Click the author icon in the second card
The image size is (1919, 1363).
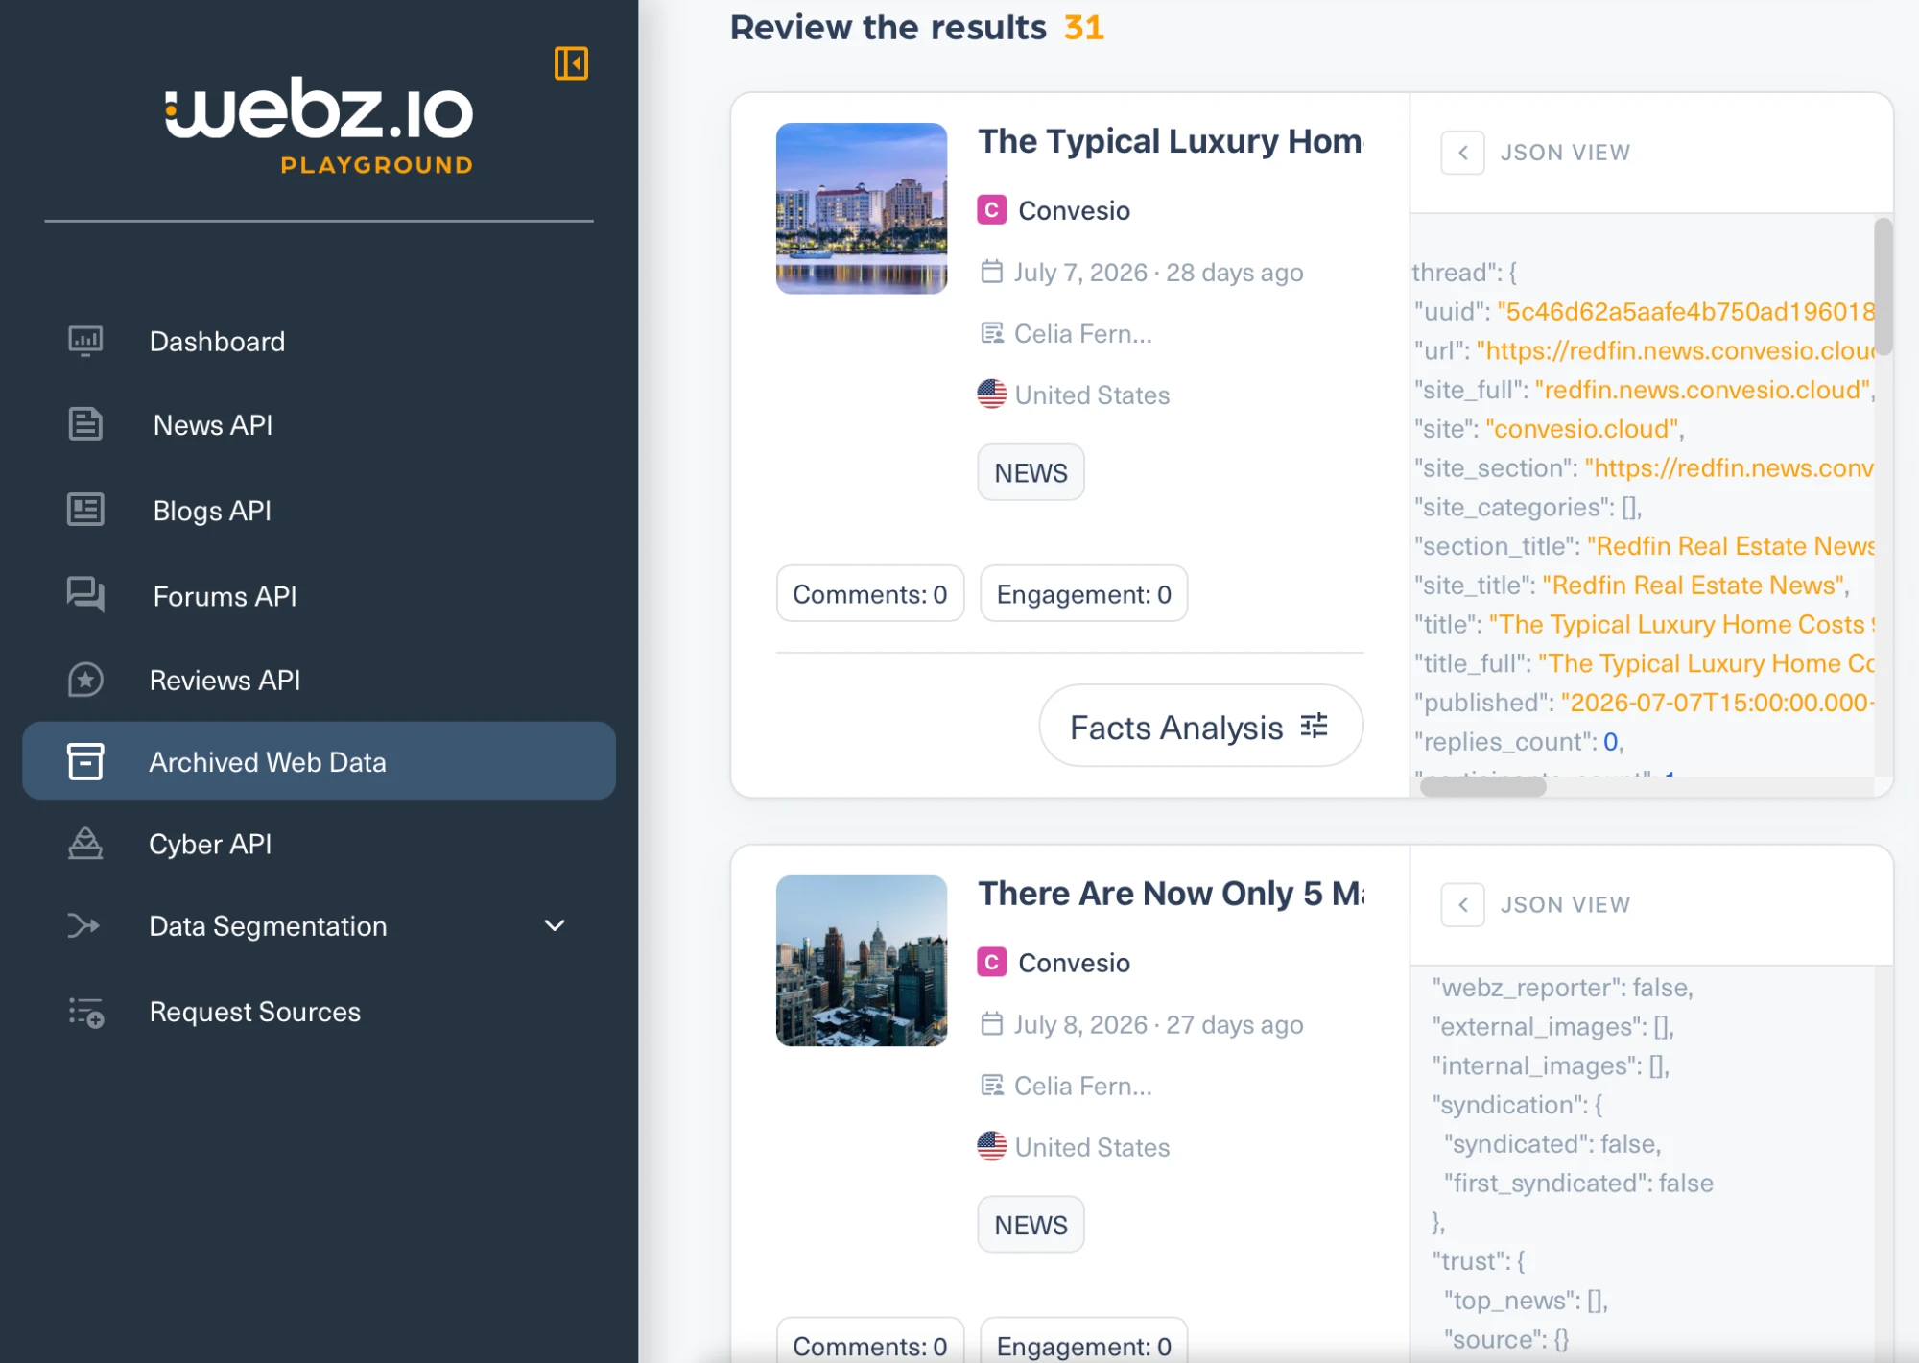point(992,1086)
